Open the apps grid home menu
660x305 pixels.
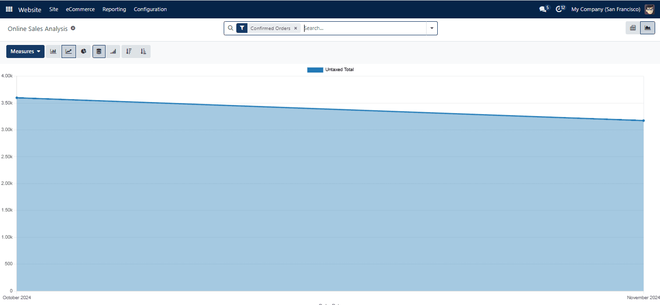point(9,9)
